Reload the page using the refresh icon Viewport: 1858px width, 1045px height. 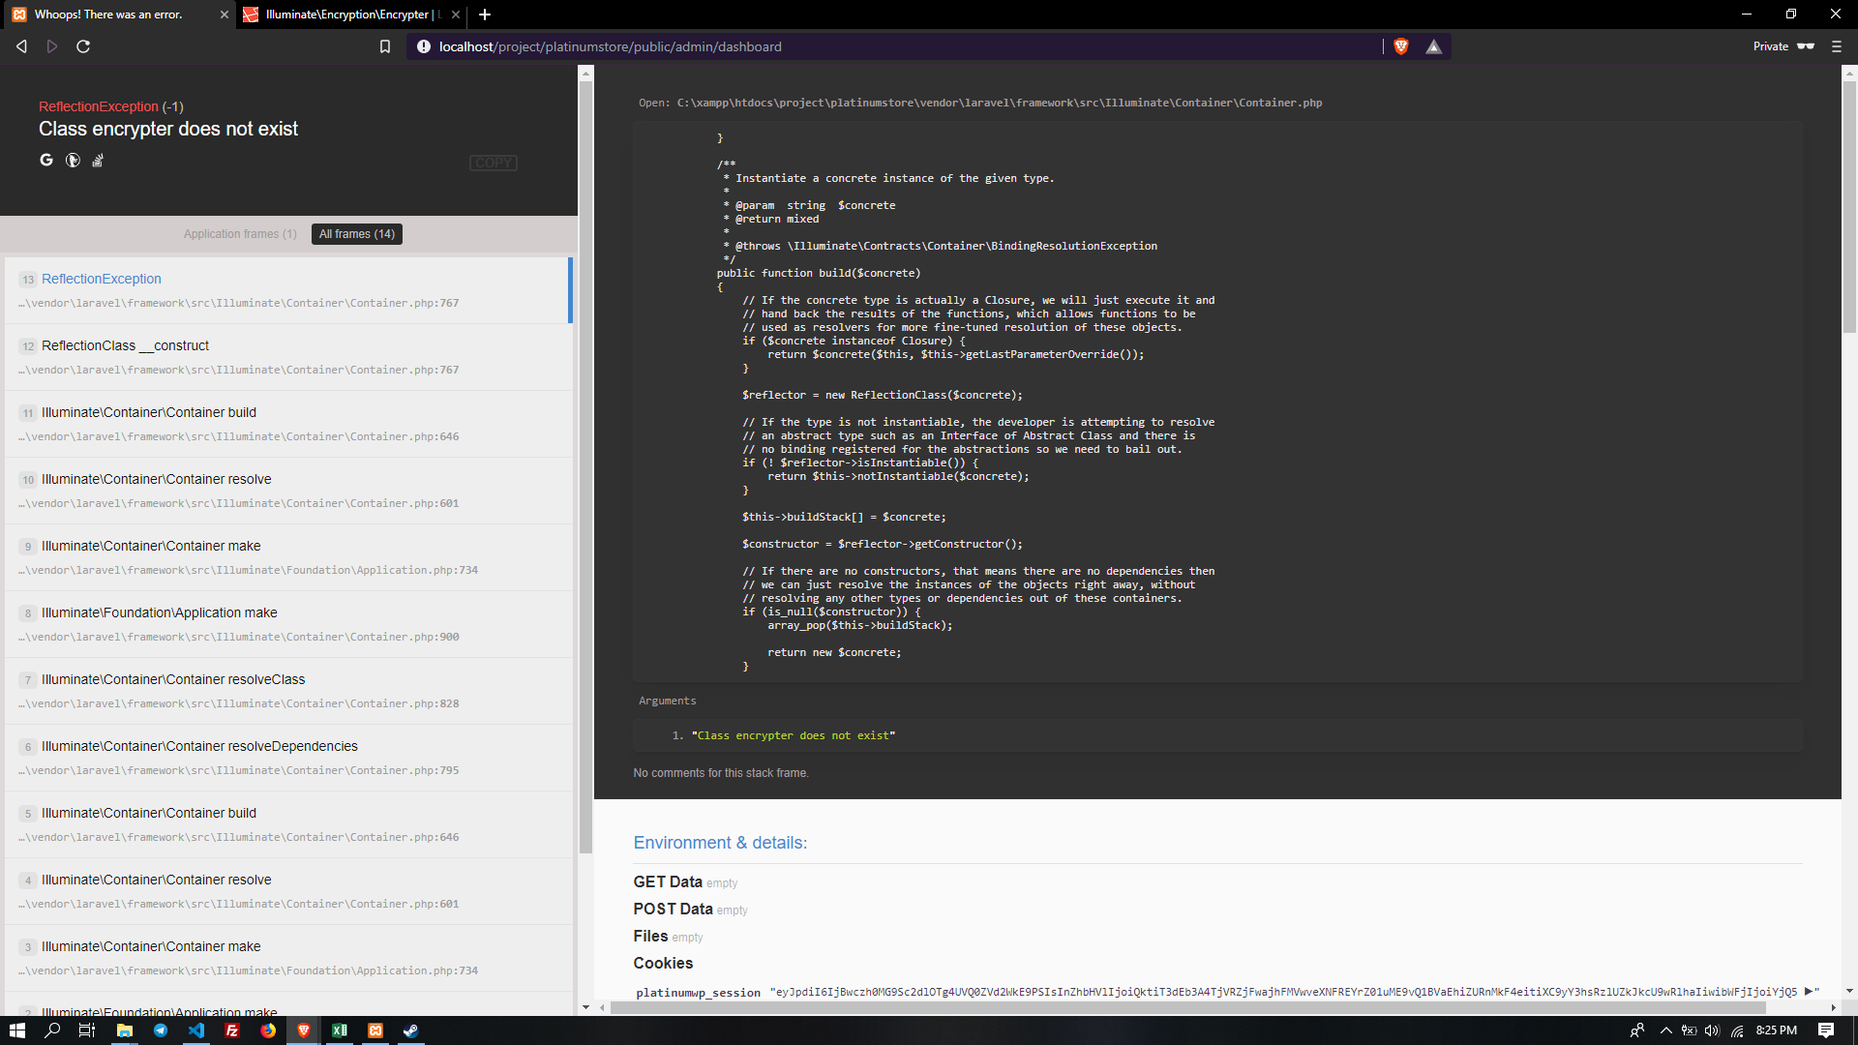pyautogui.click(x=83, y=46)
